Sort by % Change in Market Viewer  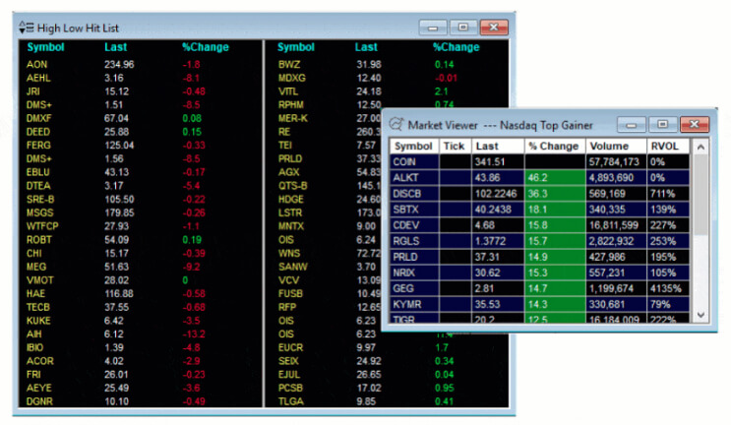click(554, 146)
